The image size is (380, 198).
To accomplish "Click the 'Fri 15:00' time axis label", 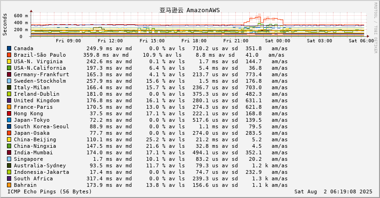I will [152, 40].
